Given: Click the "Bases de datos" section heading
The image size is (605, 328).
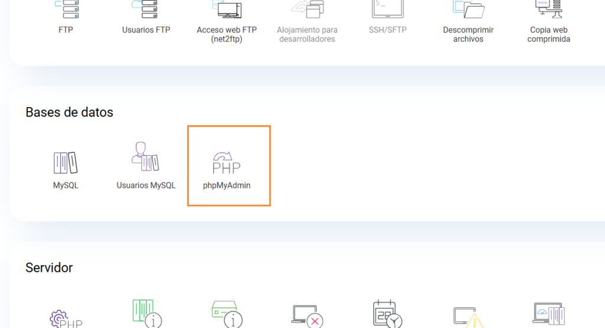Looking at the screenshot, I should (x=69, y=112).
